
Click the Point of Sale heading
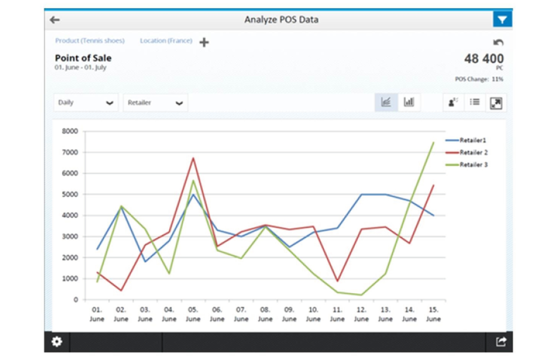point(83,58)
